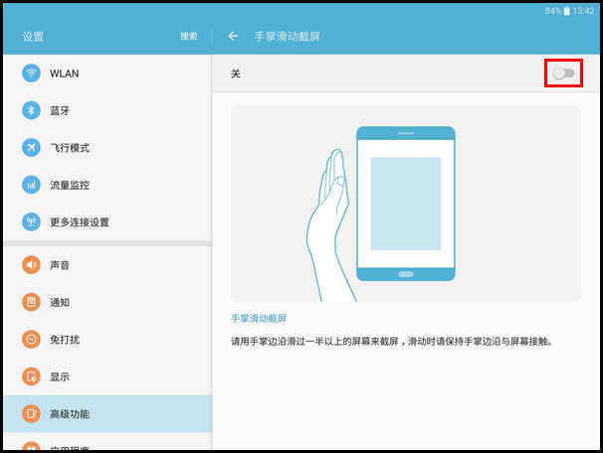Open the 免打扰 settings entry
This screenshot has height=453, width=603.
click(x=107, y=340)
